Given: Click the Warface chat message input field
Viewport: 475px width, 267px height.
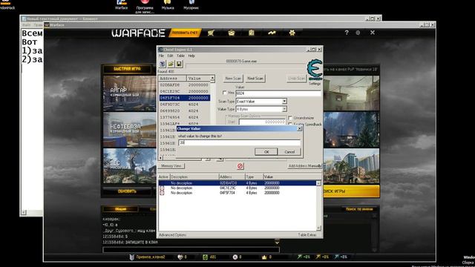Looking at the screenshot, I should click(x=191, y=250).
